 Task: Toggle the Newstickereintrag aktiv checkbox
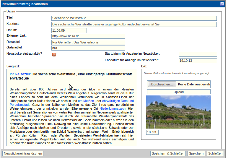click(x=54, y=54)
